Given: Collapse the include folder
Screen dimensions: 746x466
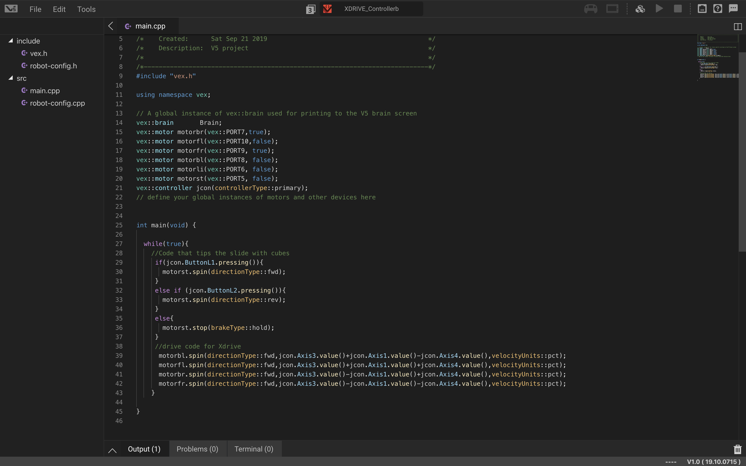Looking at the screenshot, I should (11, 41).
